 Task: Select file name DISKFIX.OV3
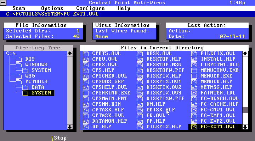coord(164,93)
